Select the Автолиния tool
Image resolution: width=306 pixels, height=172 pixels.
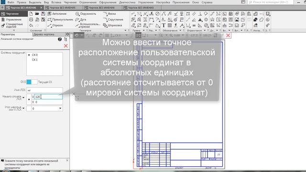pos(57,14)
